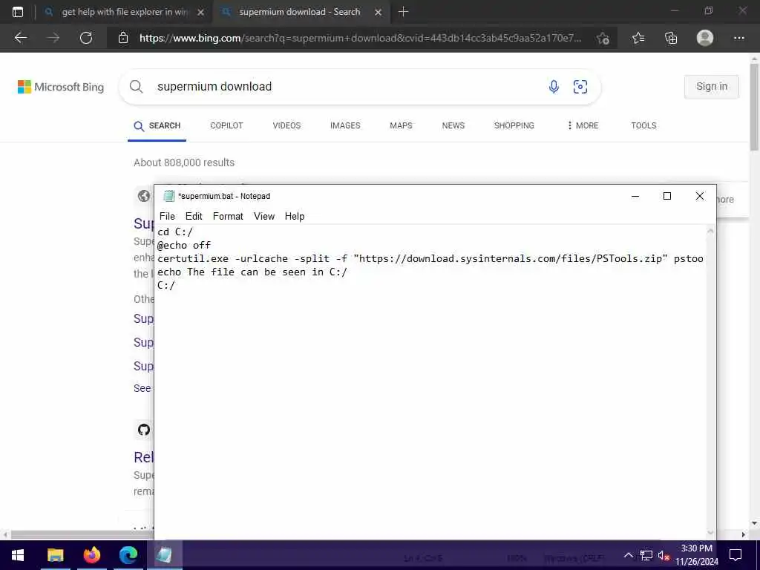Image resolution: width=760 pixels, height=570 pixels.
Task: Go forward using browser forward arrow
Action: [x=53, y=38]
